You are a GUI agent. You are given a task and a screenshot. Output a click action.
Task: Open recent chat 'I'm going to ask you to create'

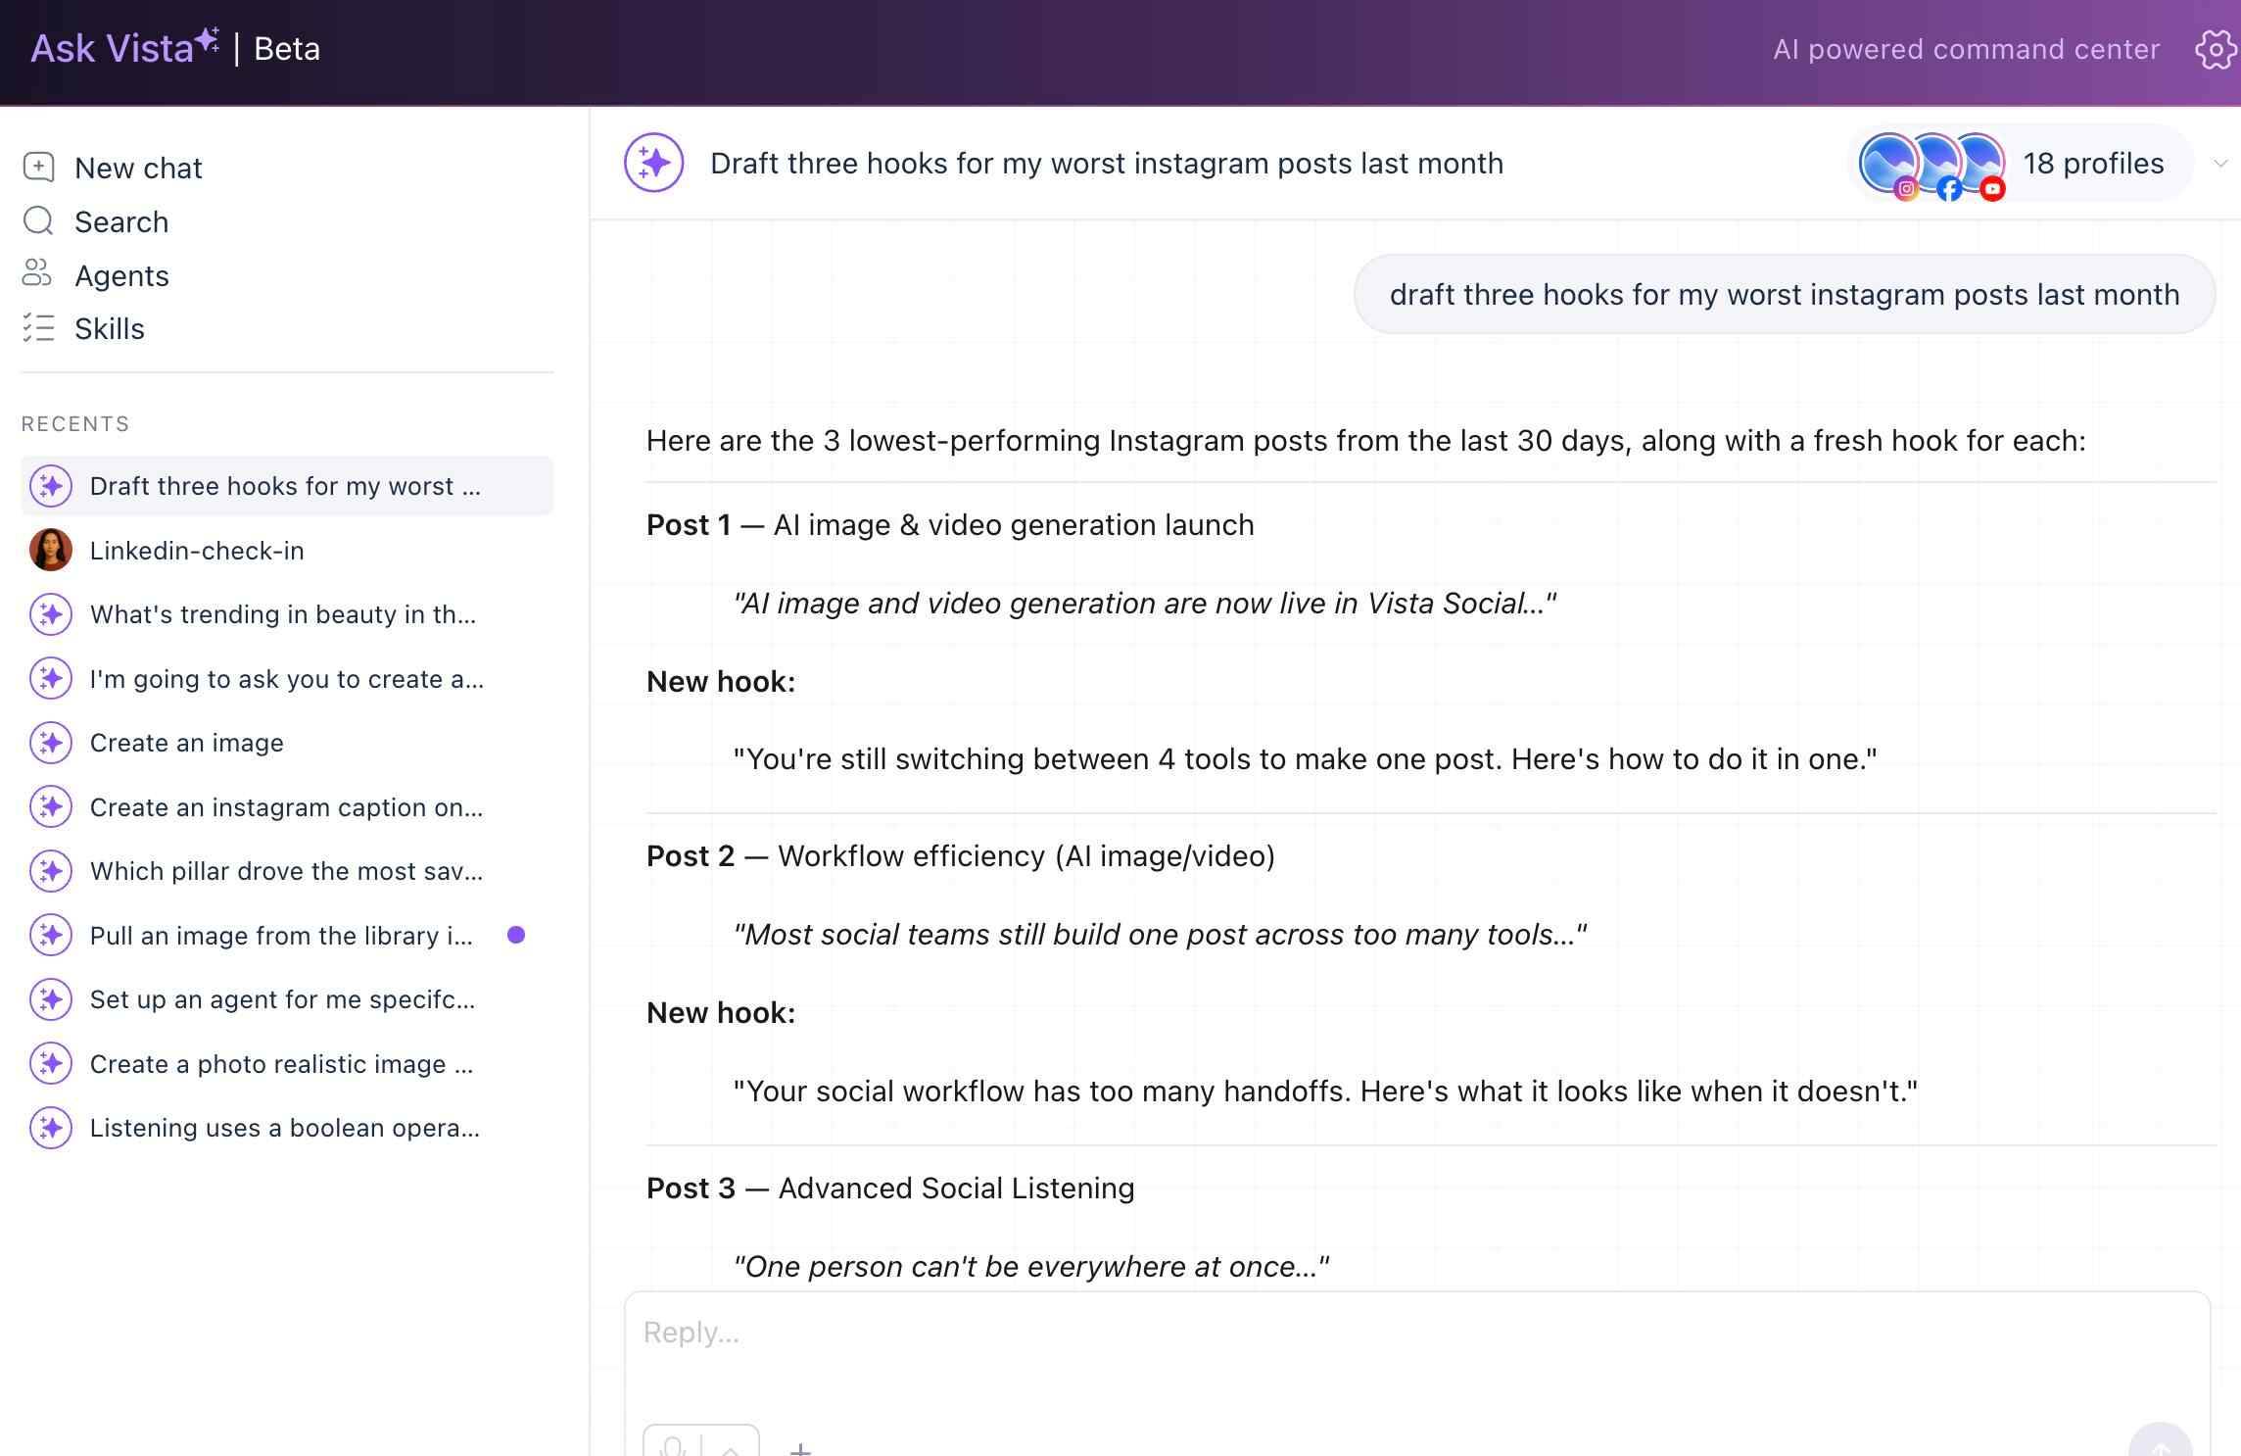pyautogui.click(x=287, y=678)
